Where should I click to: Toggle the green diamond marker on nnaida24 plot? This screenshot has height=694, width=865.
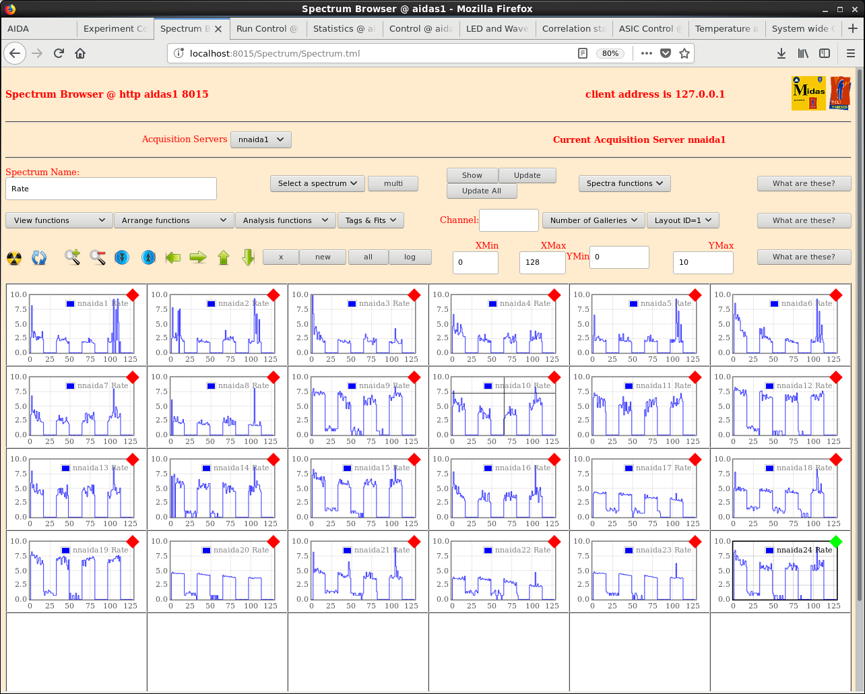pos(836,541)
